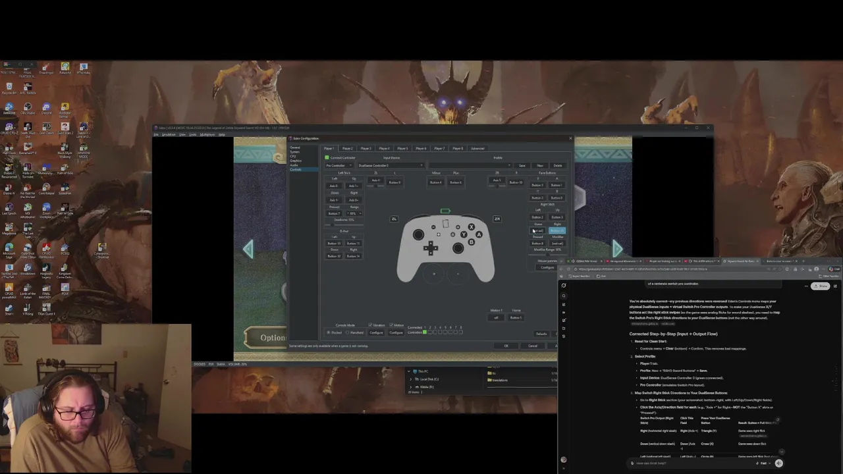843x474 pixels.
Task: Select Graphics in the configuration sidebar
Action: pos(296,161)
